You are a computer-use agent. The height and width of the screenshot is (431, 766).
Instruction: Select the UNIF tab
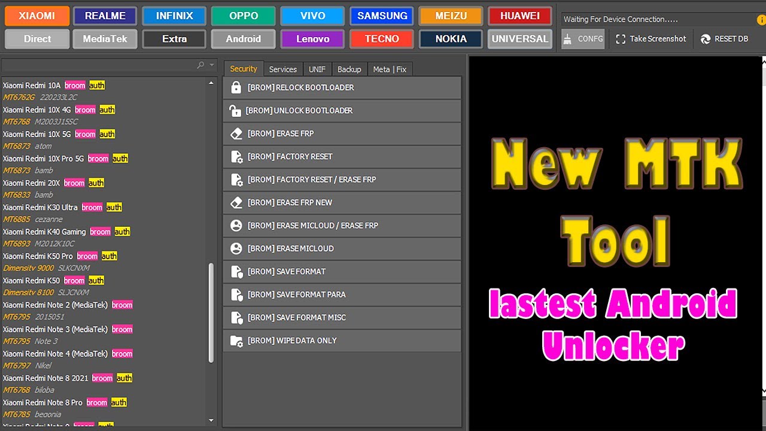point(317,69)
